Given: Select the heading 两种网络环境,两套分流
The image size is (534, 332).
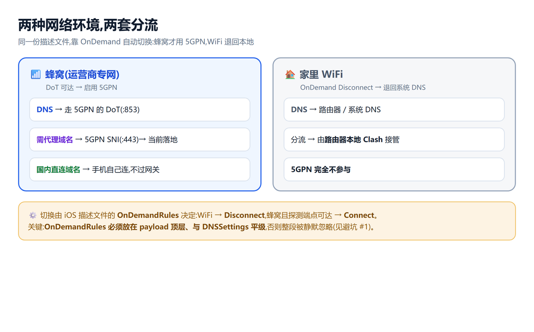Looking at the screenshot, I should pos(88,25).
